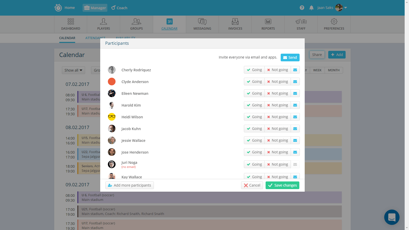Expand the Show all dropdown
The width and height of the screenshot is (409, 230).
(x=73, y=70)
